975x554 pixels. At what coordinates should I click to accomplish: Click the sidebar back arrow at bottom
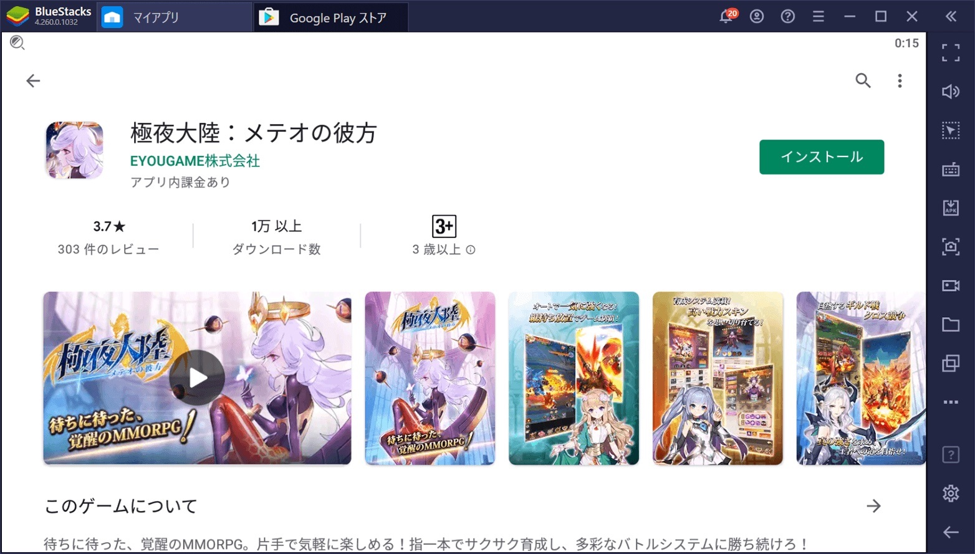tap(951, 532)
